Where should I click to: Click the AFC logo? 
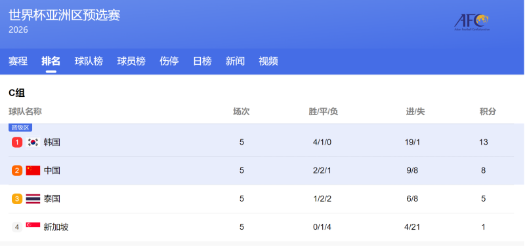point(471,22)
